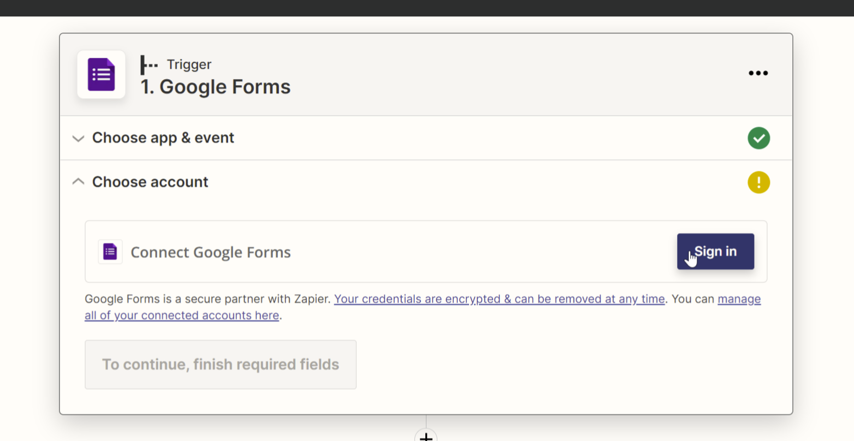Click the upward chevron next to Choose account
This screenshot has width=854, height=441.
78,182
